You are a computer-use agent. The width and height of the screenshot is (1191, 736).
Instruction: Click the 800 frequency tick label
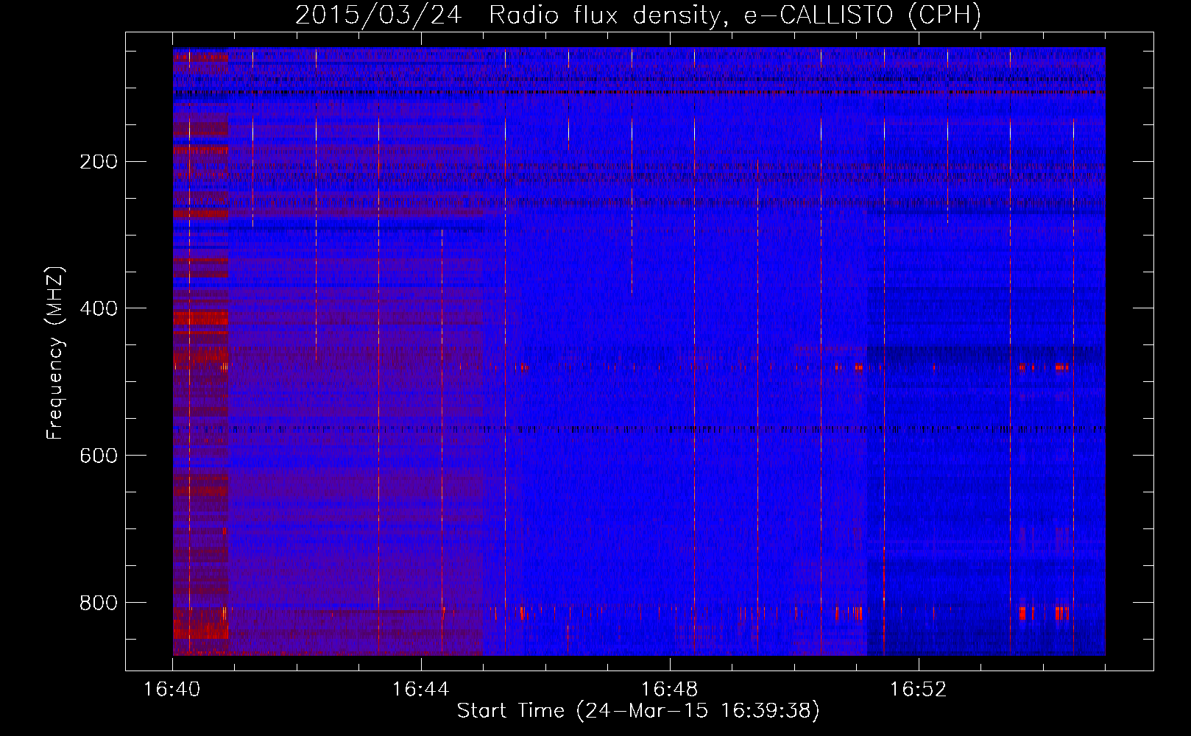pyautogui.click(x=99, y=603)
